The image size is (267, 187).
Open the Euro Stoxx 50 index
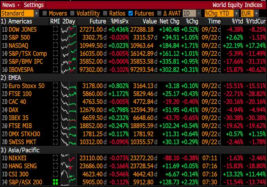pos(27,86)
